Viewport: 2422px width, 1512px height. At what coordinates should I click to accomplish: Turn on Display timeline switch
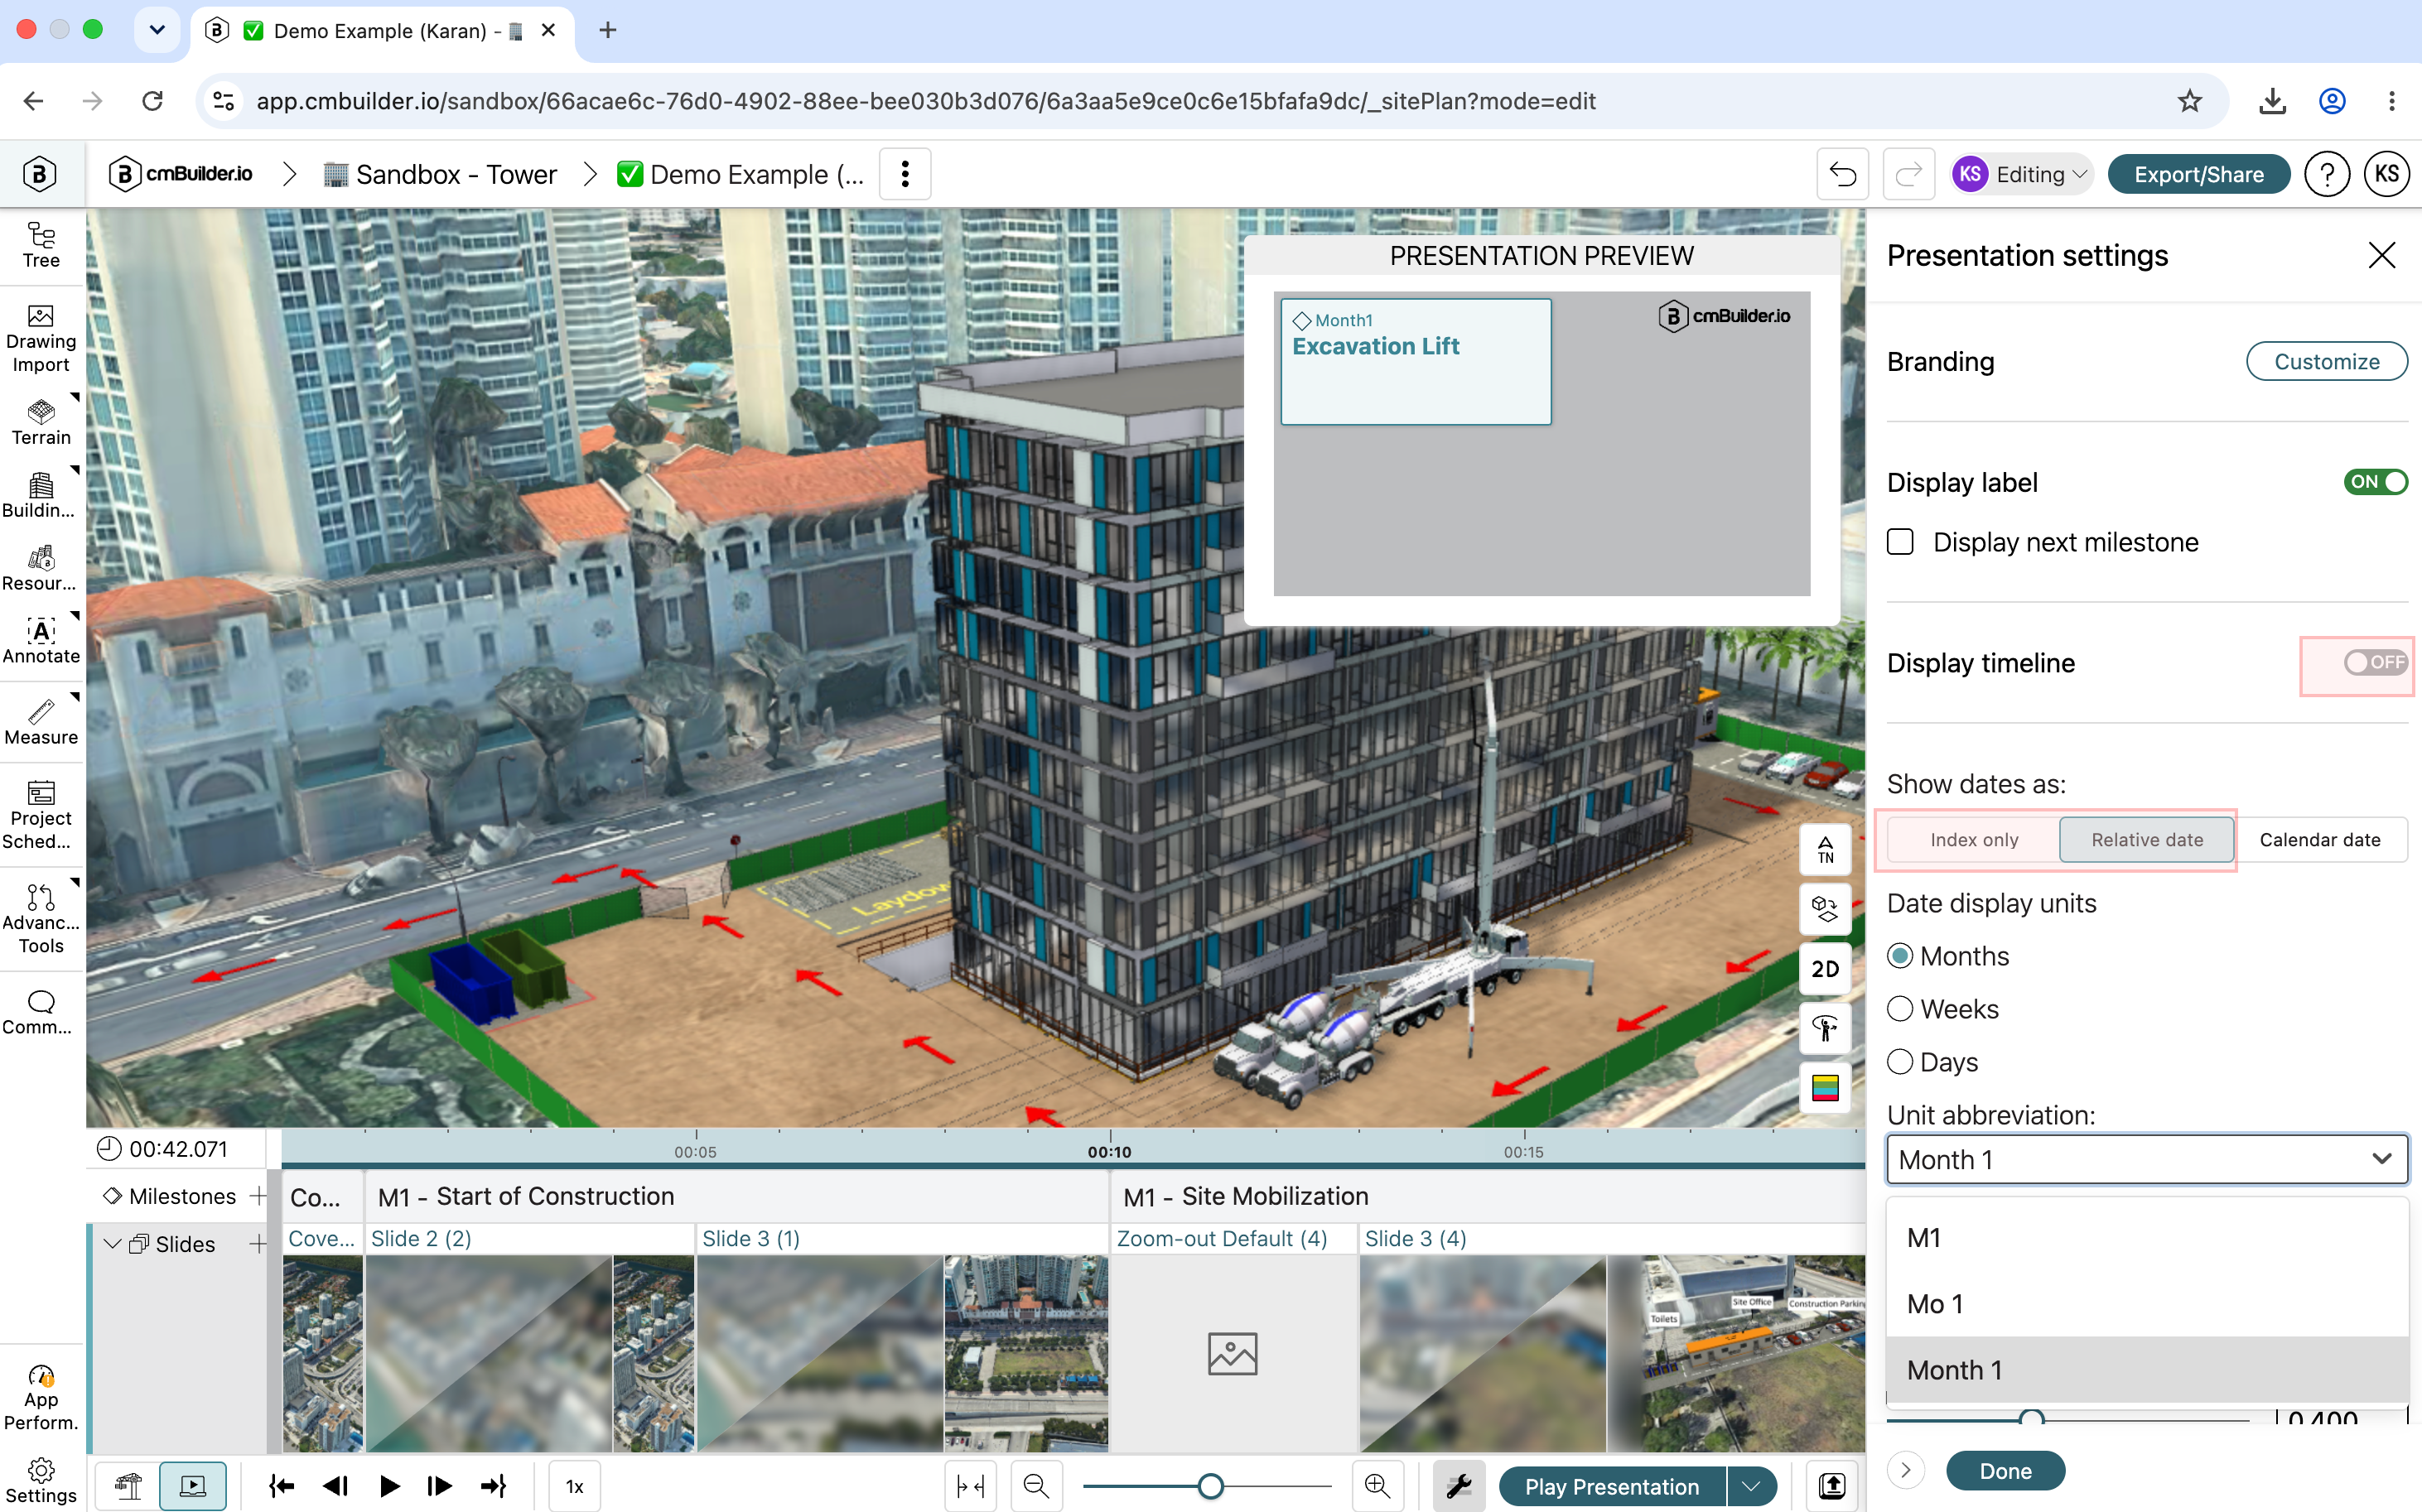2375,662
